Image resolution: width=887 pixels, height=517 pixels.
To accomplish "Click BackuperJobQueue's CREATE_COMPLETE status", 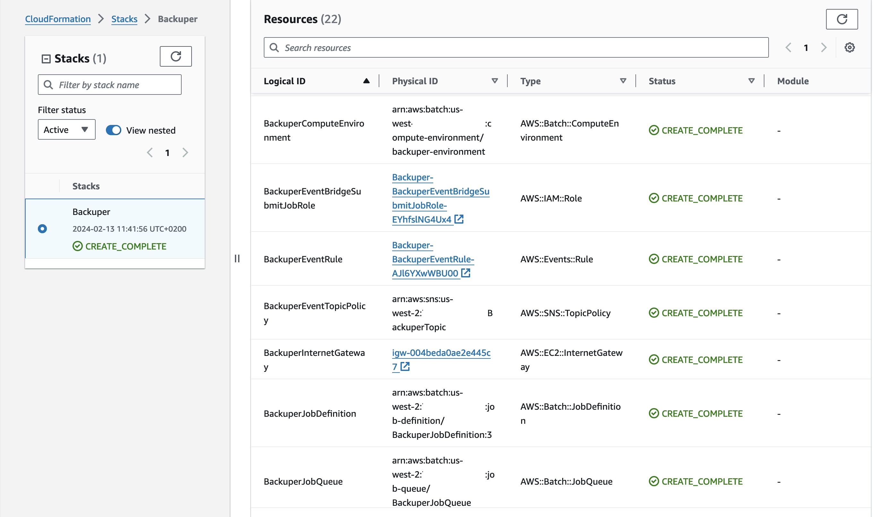I will [x=695, y=481].
